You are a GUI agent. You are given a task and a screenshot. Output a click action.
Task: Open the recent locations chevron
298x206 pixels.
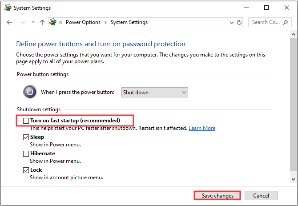tap(33, 22)
